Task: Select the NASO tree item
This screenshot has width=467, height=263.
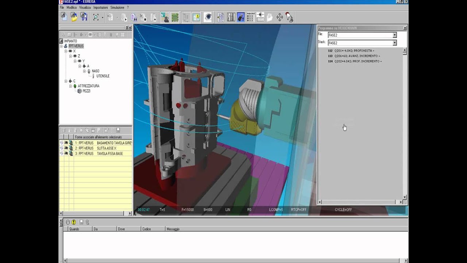Action: 95,71
